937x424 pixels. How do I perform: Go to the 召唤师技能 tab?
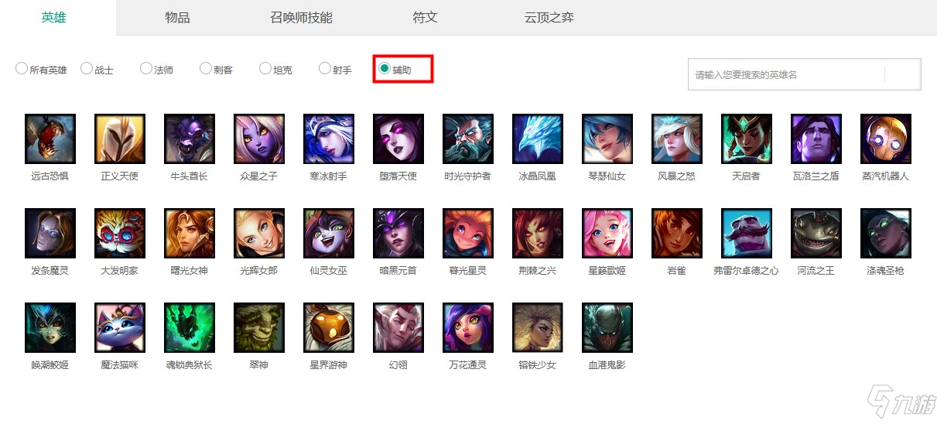point(302,17)
